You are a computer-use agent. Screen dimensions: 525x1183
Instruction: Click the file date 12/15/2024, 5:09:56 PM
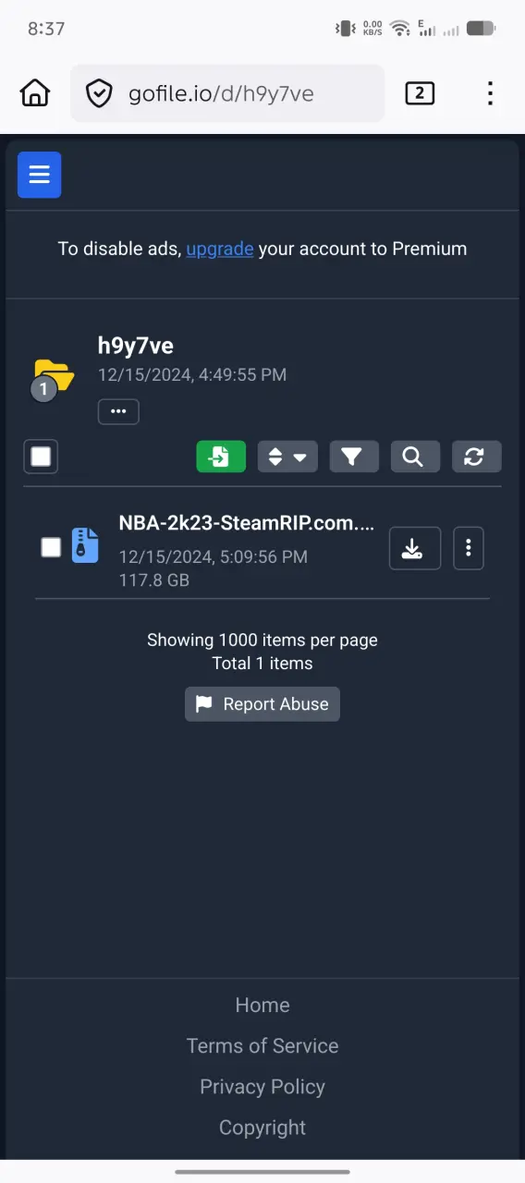coord(214,557)
